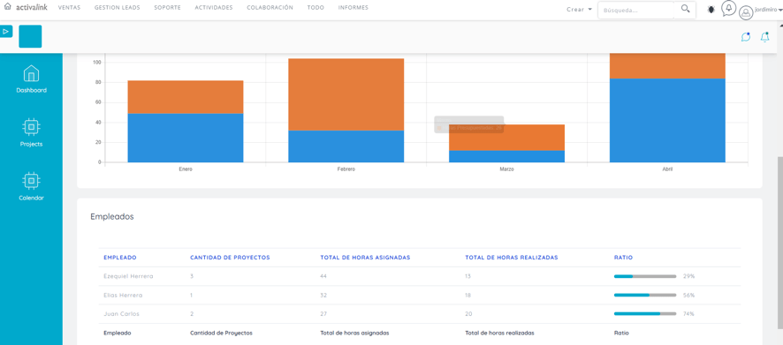Select the Ezequiel Herrera row name

click(x=128, y=276)
